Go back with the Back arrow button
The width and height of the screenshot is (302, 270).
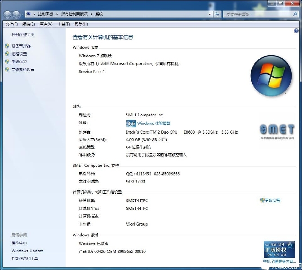coord(8,14)
